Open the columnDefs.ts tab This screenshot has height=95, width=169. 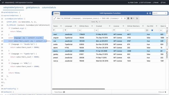tap(49, 7)
